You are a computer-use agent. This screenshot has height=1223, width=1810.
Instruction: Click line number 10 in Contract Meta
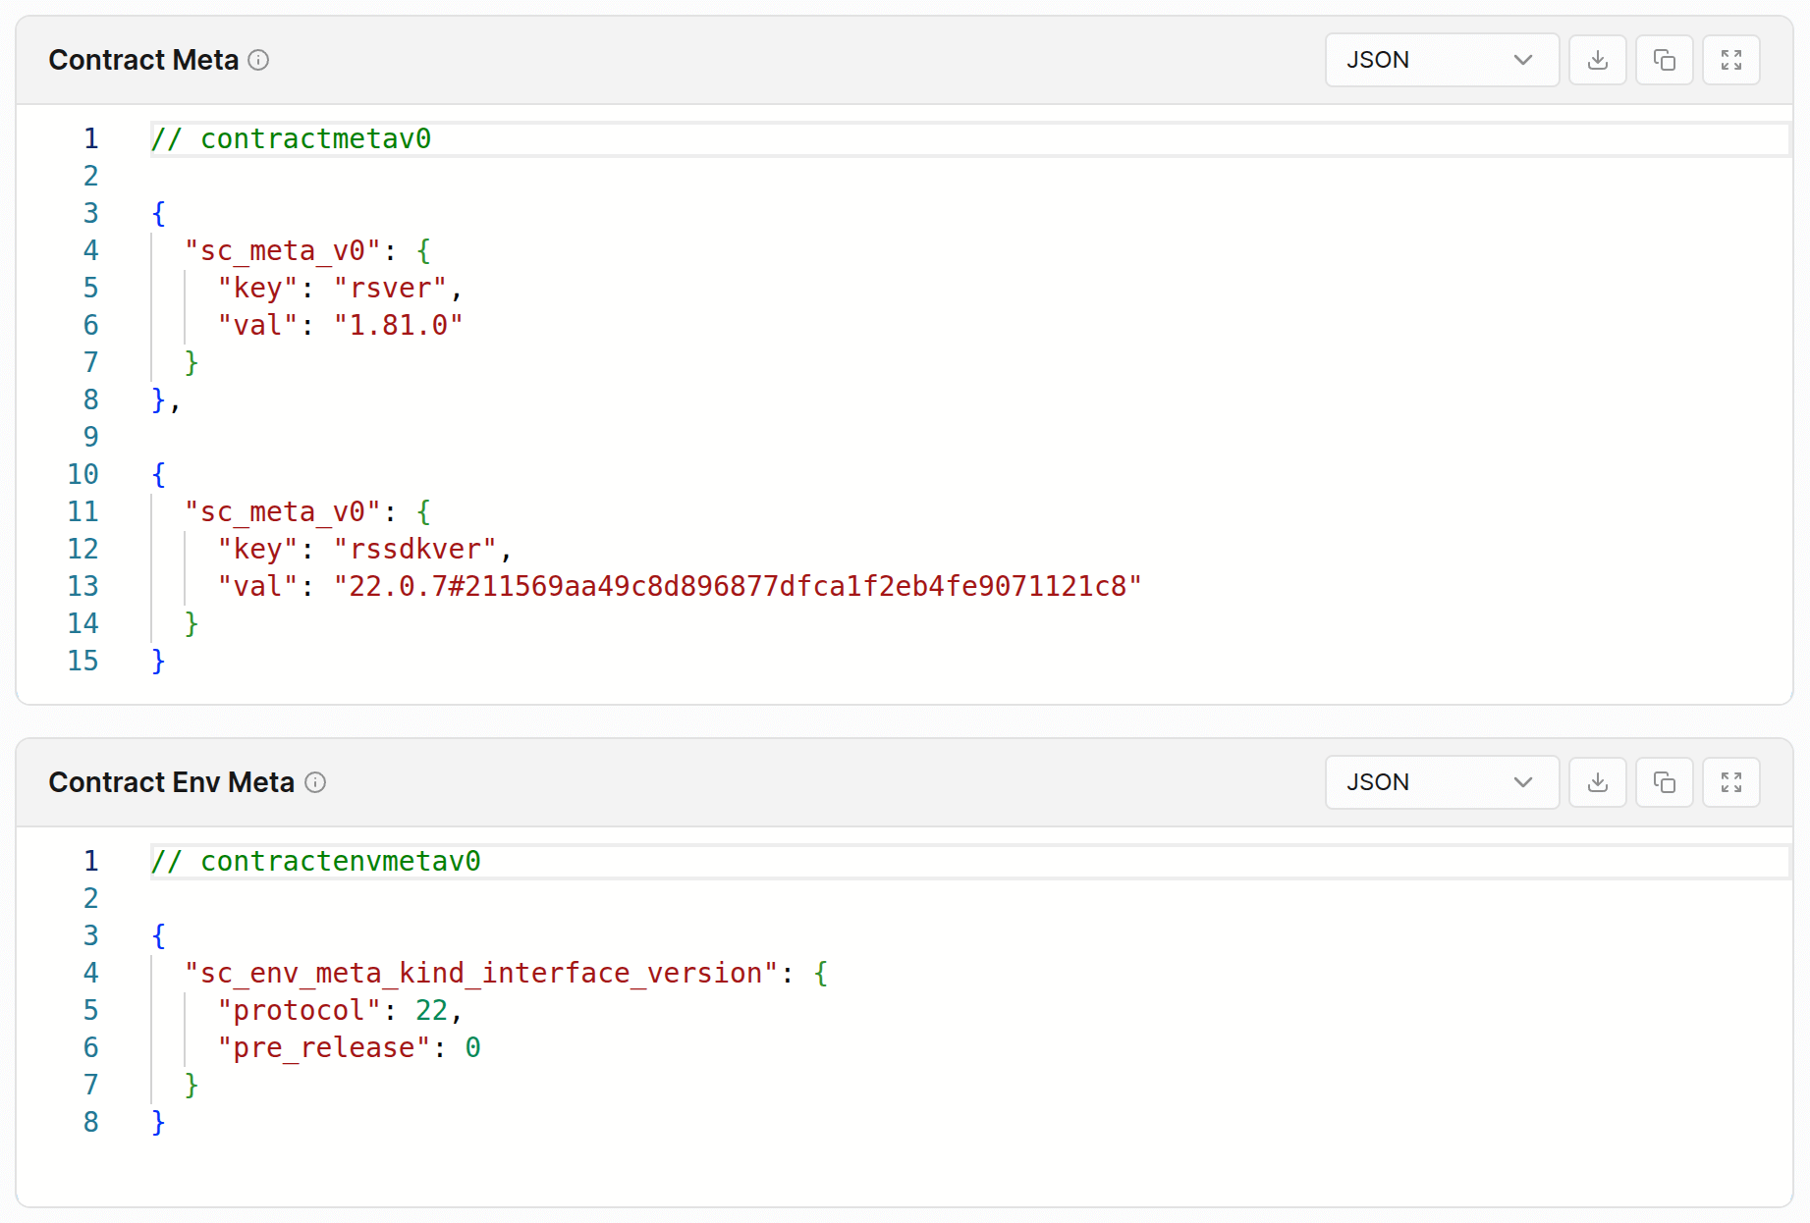pyautogui.click(x=82, y=474)
